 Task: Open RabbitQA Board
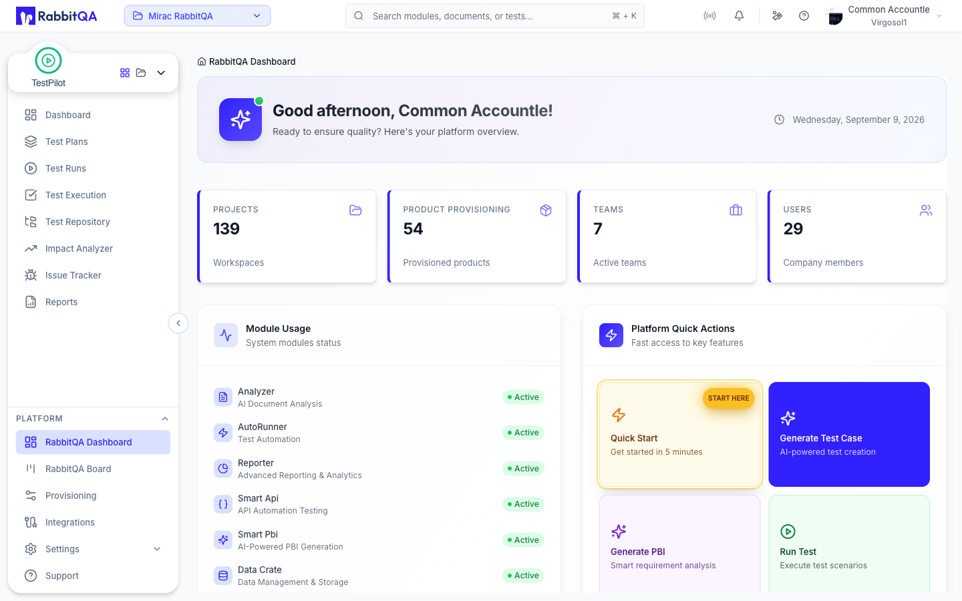(x=93, y=469)
